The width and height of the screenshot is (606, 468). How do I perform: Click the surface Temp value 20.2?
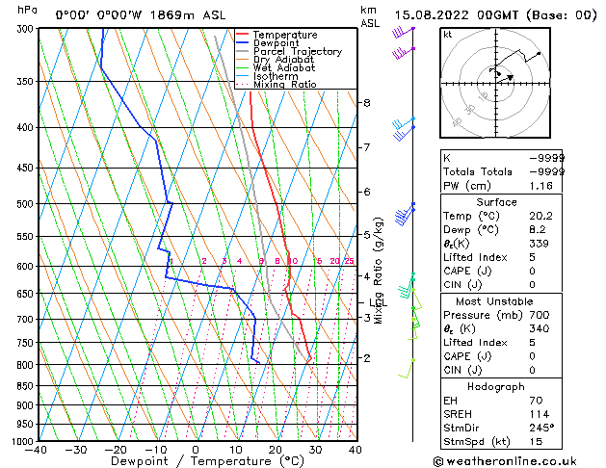point(540,216)
